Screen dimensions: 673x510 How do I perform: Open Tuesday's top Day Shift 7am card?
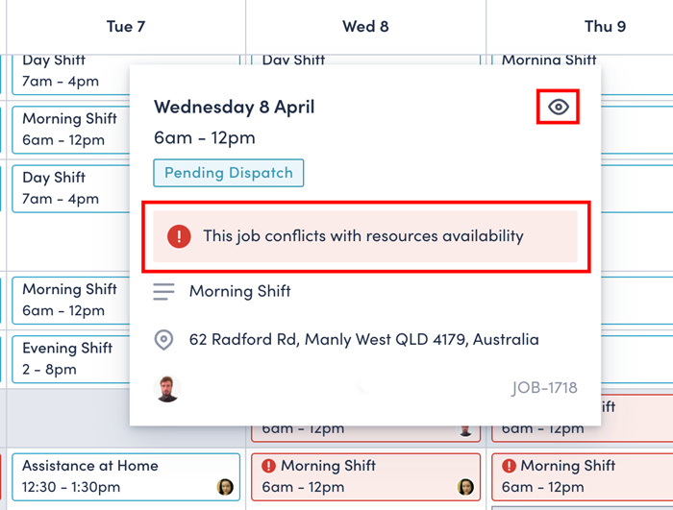point(71,74)
